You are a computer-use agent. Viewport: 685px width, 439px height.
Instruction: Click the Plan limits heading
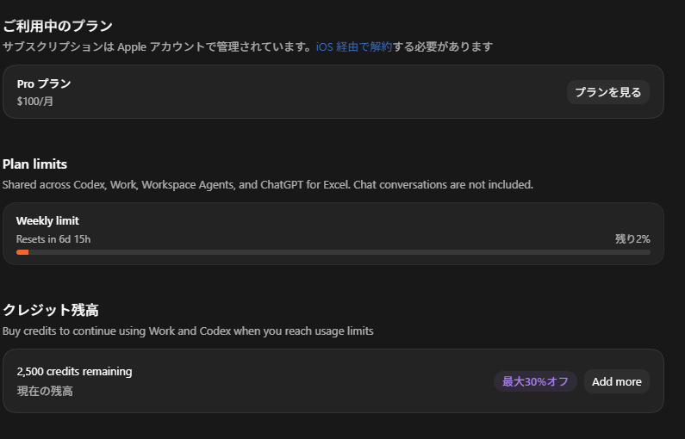point(35,164)
